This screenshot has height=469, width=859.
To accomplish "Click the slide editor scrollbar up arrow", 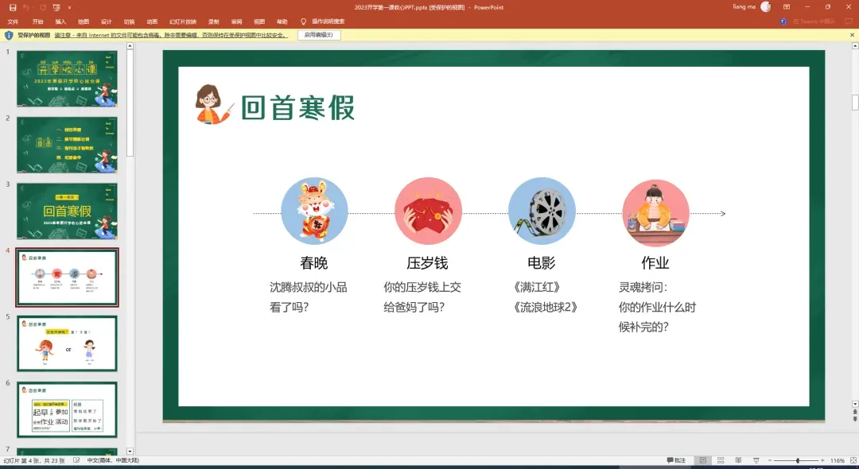I will pyautogui.click(x=854, y=46).
